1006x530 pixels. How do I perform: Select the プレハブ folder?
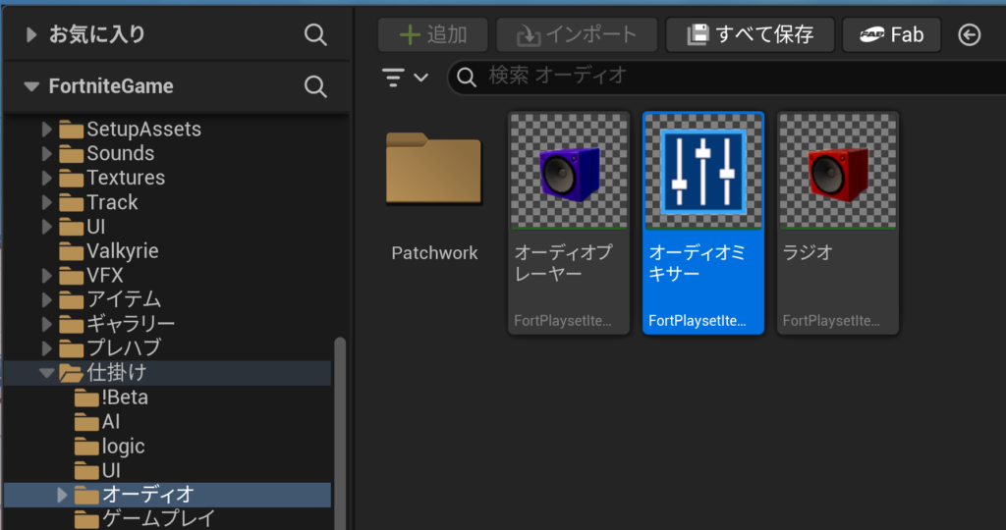click(x=110, y=348)
